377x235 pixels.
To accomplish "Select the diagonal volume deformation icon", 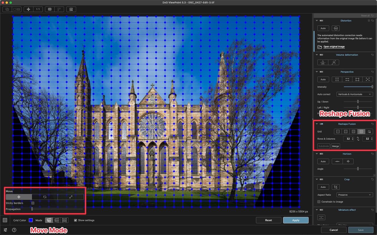I will [334, 62].
